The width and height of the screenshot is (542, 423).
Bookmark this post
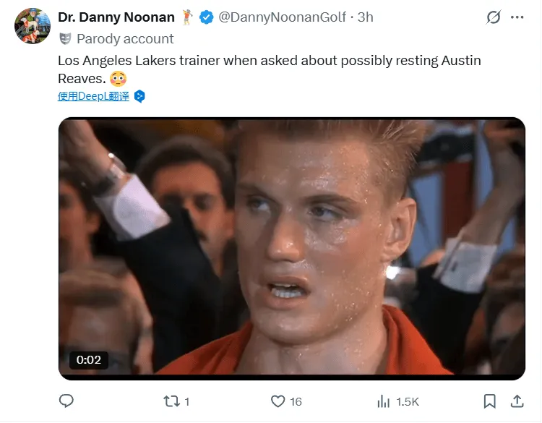click(x=489, y=401)
